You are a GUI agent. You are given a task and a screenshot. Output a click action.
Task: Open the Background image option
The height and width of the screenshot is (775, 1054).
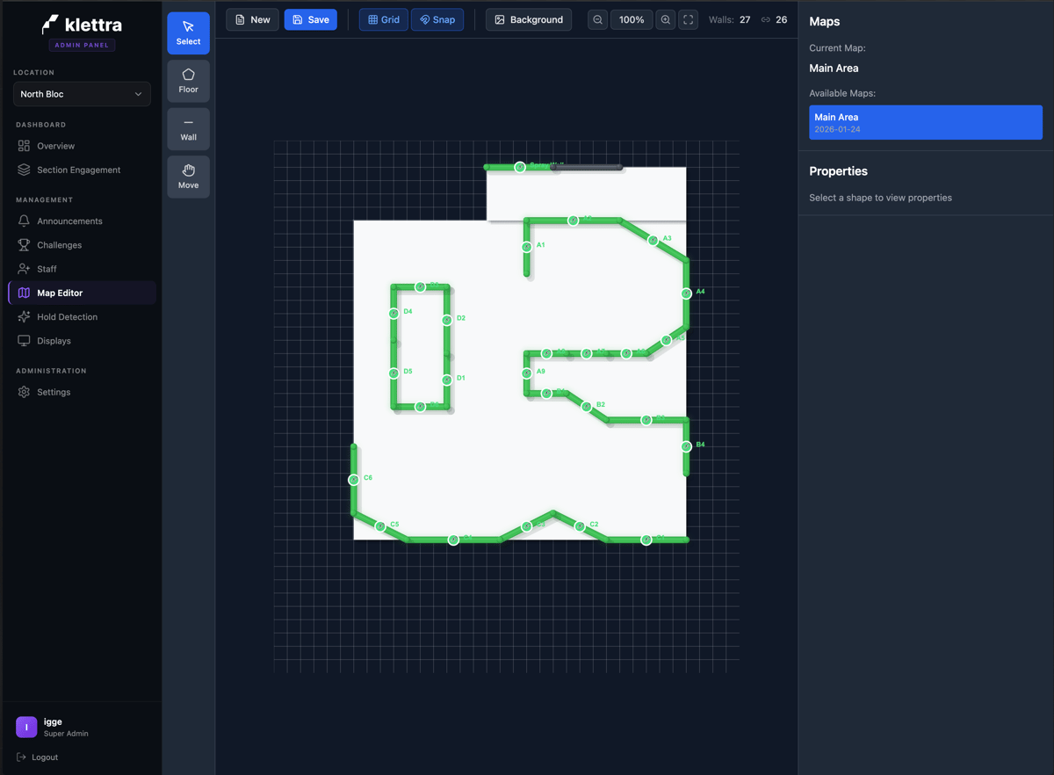click(x=529, y=19)
